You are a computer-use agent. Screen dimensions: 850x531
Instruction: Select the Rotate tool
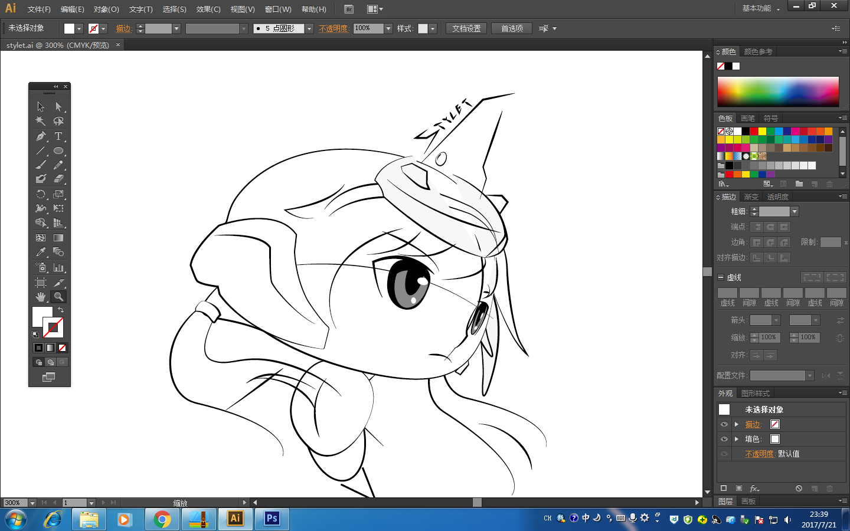coord(41,194)
